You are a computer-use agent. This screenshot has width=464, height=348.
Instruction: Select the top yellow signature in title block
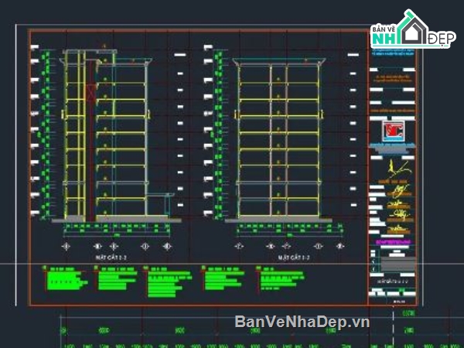click(398, 169)
